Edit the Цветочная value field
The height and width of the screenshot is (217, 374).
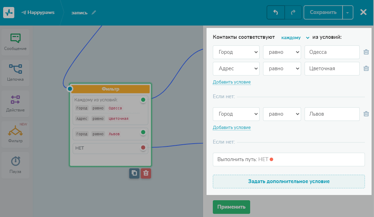click(332, 68)
